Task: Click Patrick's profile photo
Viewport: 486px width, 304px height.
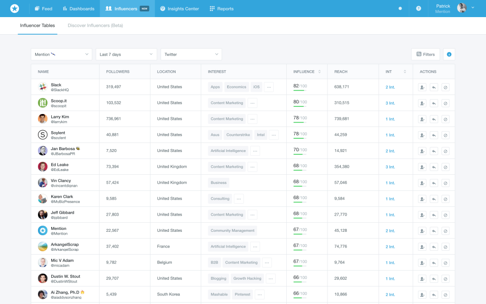Action: pos(461,8)
